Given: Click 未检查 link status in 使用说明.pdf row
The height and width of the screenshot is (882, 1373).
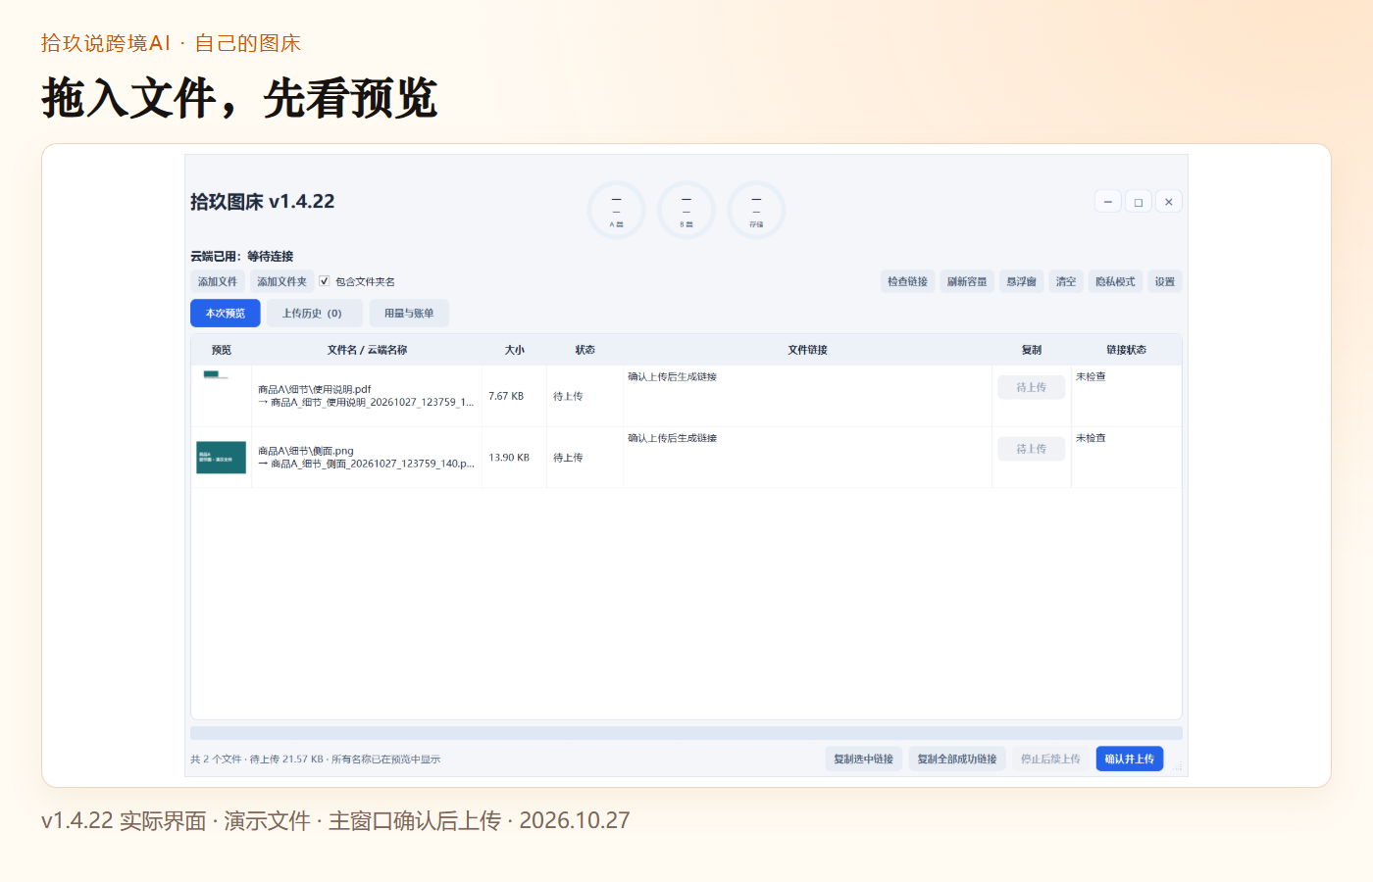Looking at the screenshot, I should [1091, 376].
